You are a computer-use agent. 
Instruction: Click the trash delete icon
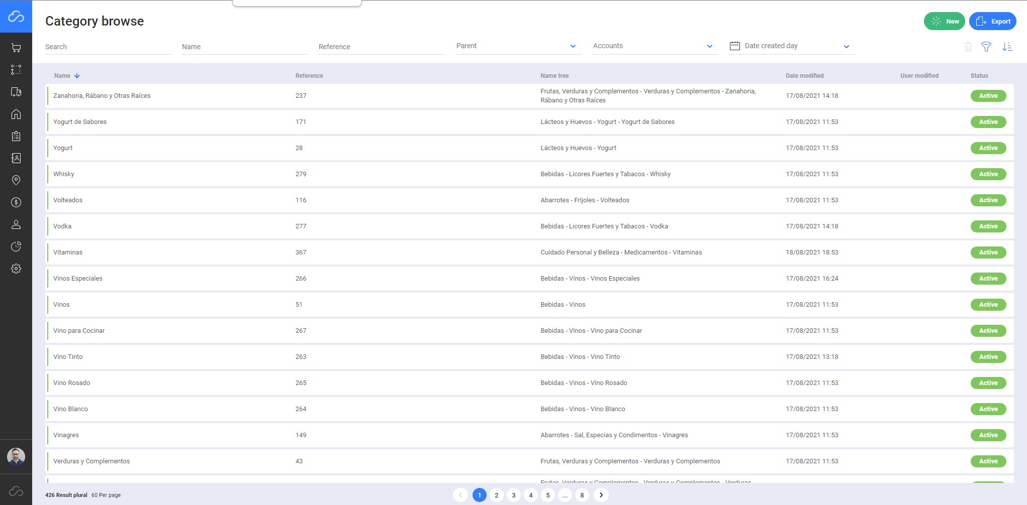pyautogui.click(x=968, y=47)
